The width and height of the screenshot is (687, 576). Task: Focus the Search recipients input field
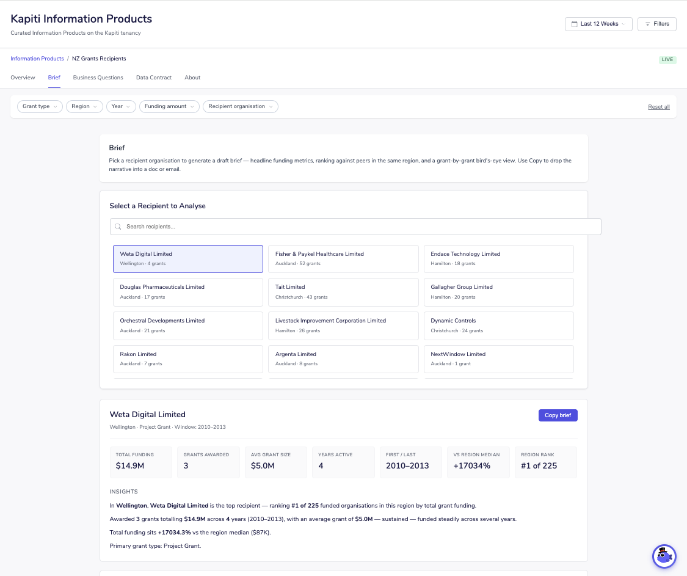[355, 227]
